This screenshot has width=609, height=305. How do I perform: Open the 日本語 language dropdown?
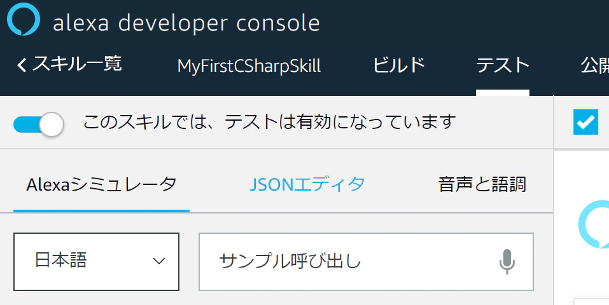pos(96,262)
